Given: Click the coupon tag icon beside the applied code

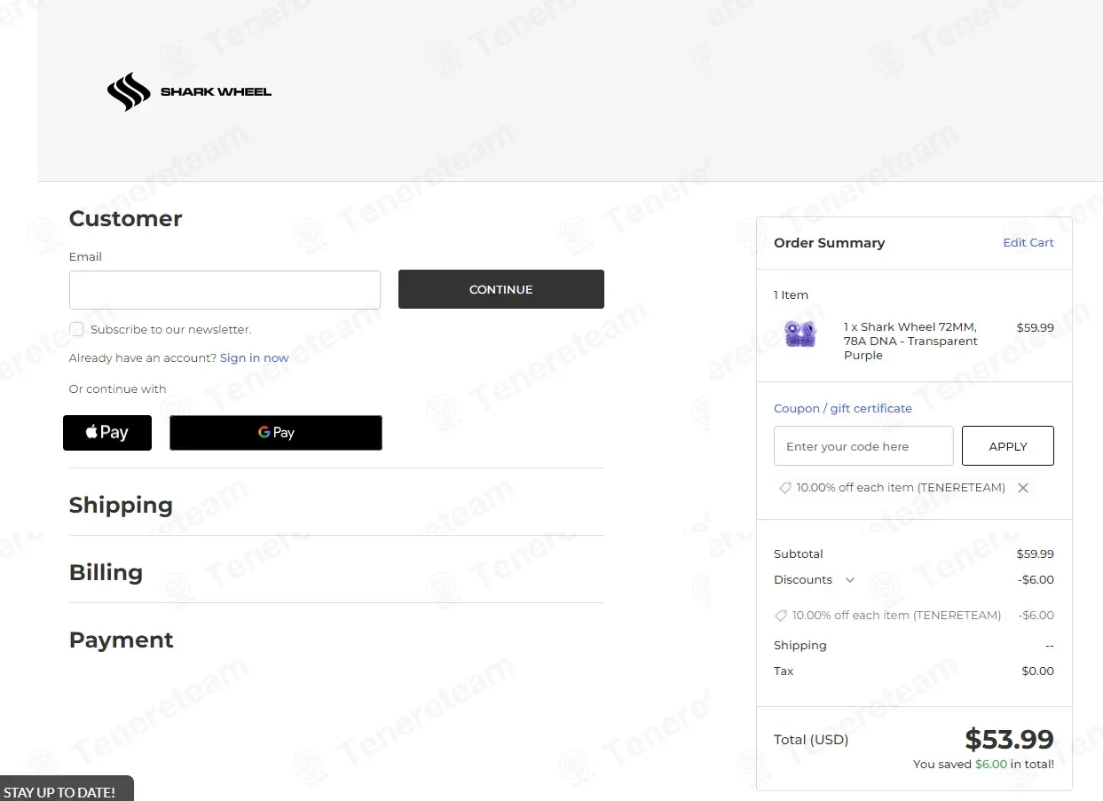Looking at the screenshot, I should (x=784, y=488).
